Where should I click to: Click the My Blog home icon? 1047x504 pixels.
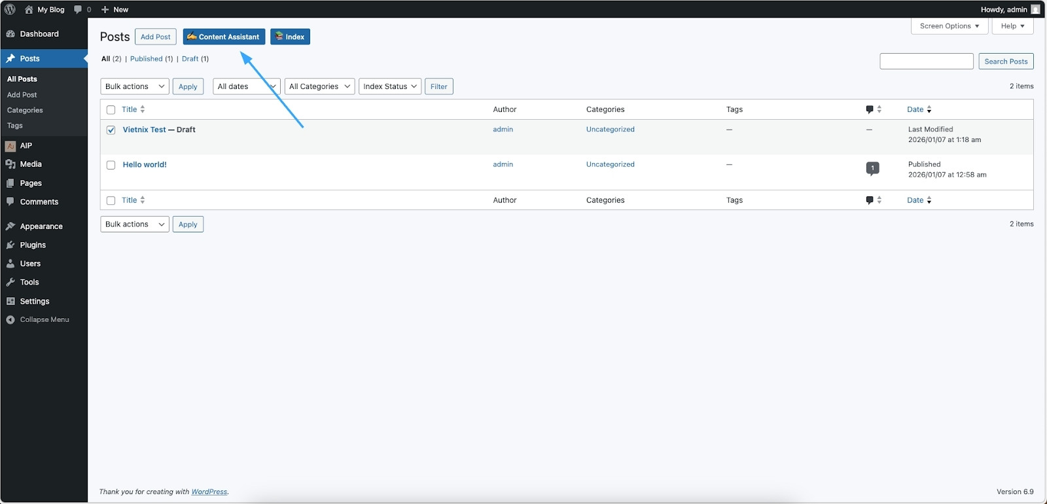tap(29, 10)
